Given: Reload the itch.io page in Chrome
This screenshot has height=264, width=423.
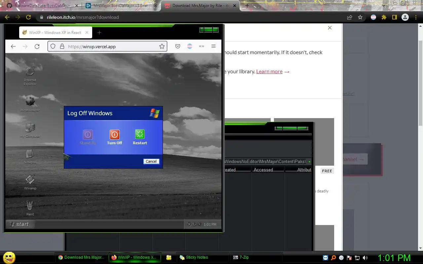Looking at the screenshot, I should point(28,17).
